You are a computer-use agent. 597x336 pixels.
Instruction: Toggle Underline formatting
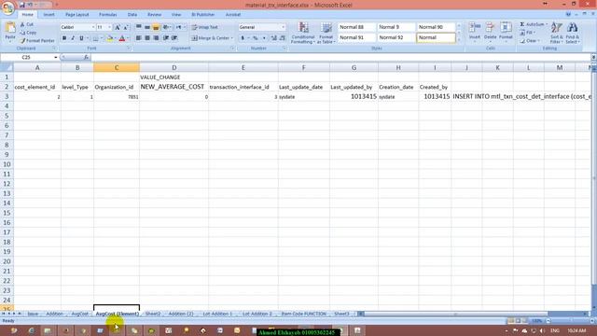point(81,38)
